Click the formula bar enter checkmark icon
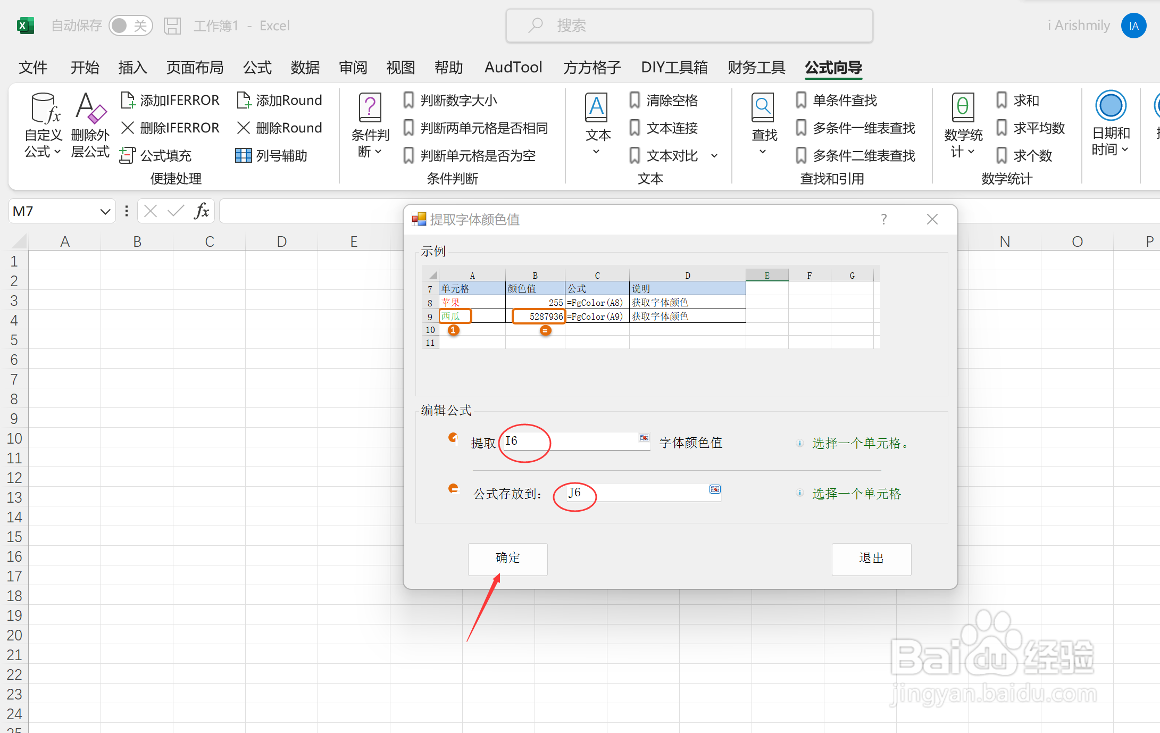The height and width of the screenshot is (733, 1160). 176,211
